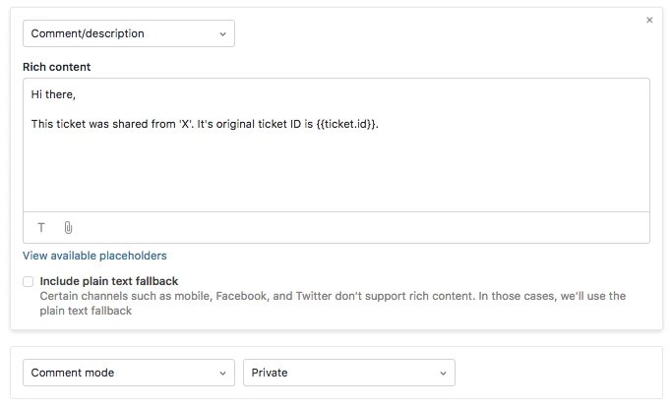Viewport: 672px width, 406px height.
Task: Open the Private visibility dropdown
Action: point(348,374)
